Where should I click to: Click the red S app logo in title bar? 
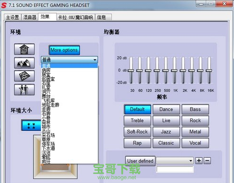coord(4,5)
